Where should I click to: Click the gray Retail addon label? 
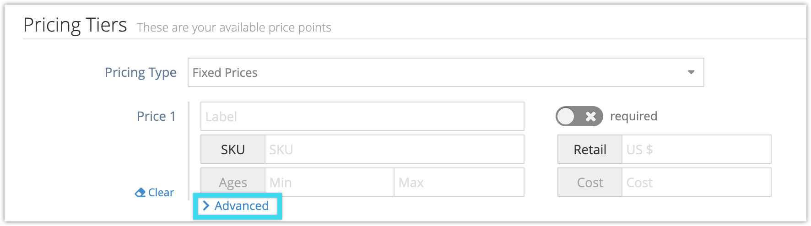(590, 149)
